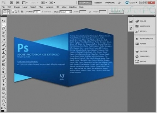Image resolution: width=157 pixels, height=113 pixels.
Task: Open the Layers panel icon
Action: [137, 51]
